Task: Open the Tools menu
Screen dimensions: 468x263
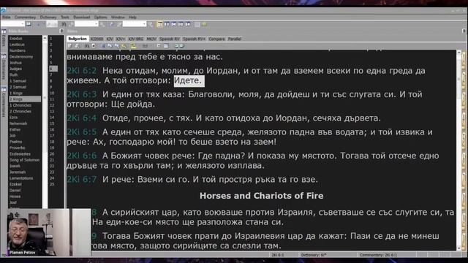Action: (65, 18)
